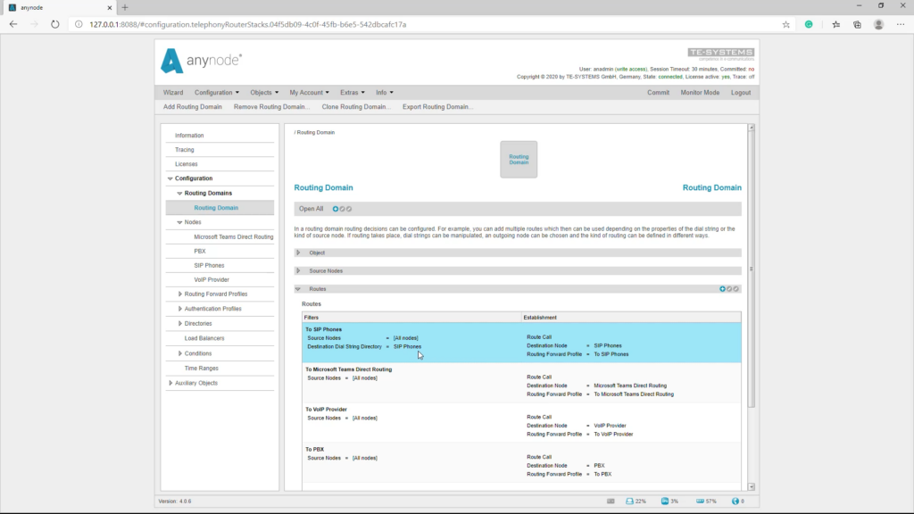Collapse the Routes section
914x514 pixels.
[298, 289]
